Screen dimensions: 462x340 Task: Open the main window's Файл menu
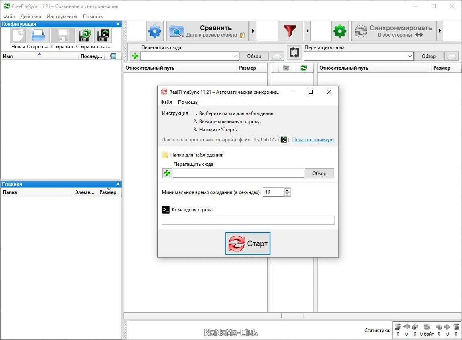click(9, 16)
